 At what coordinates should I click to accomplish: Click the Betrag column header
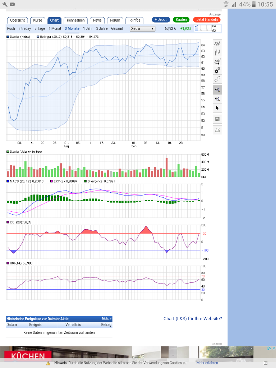pyautogui.click(x=106, y=325)
